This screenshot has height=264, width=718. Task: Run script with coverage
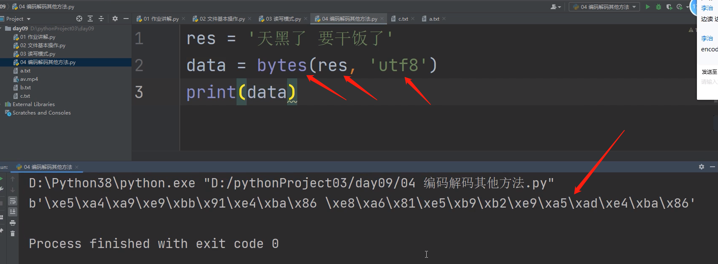click(669, 7)
